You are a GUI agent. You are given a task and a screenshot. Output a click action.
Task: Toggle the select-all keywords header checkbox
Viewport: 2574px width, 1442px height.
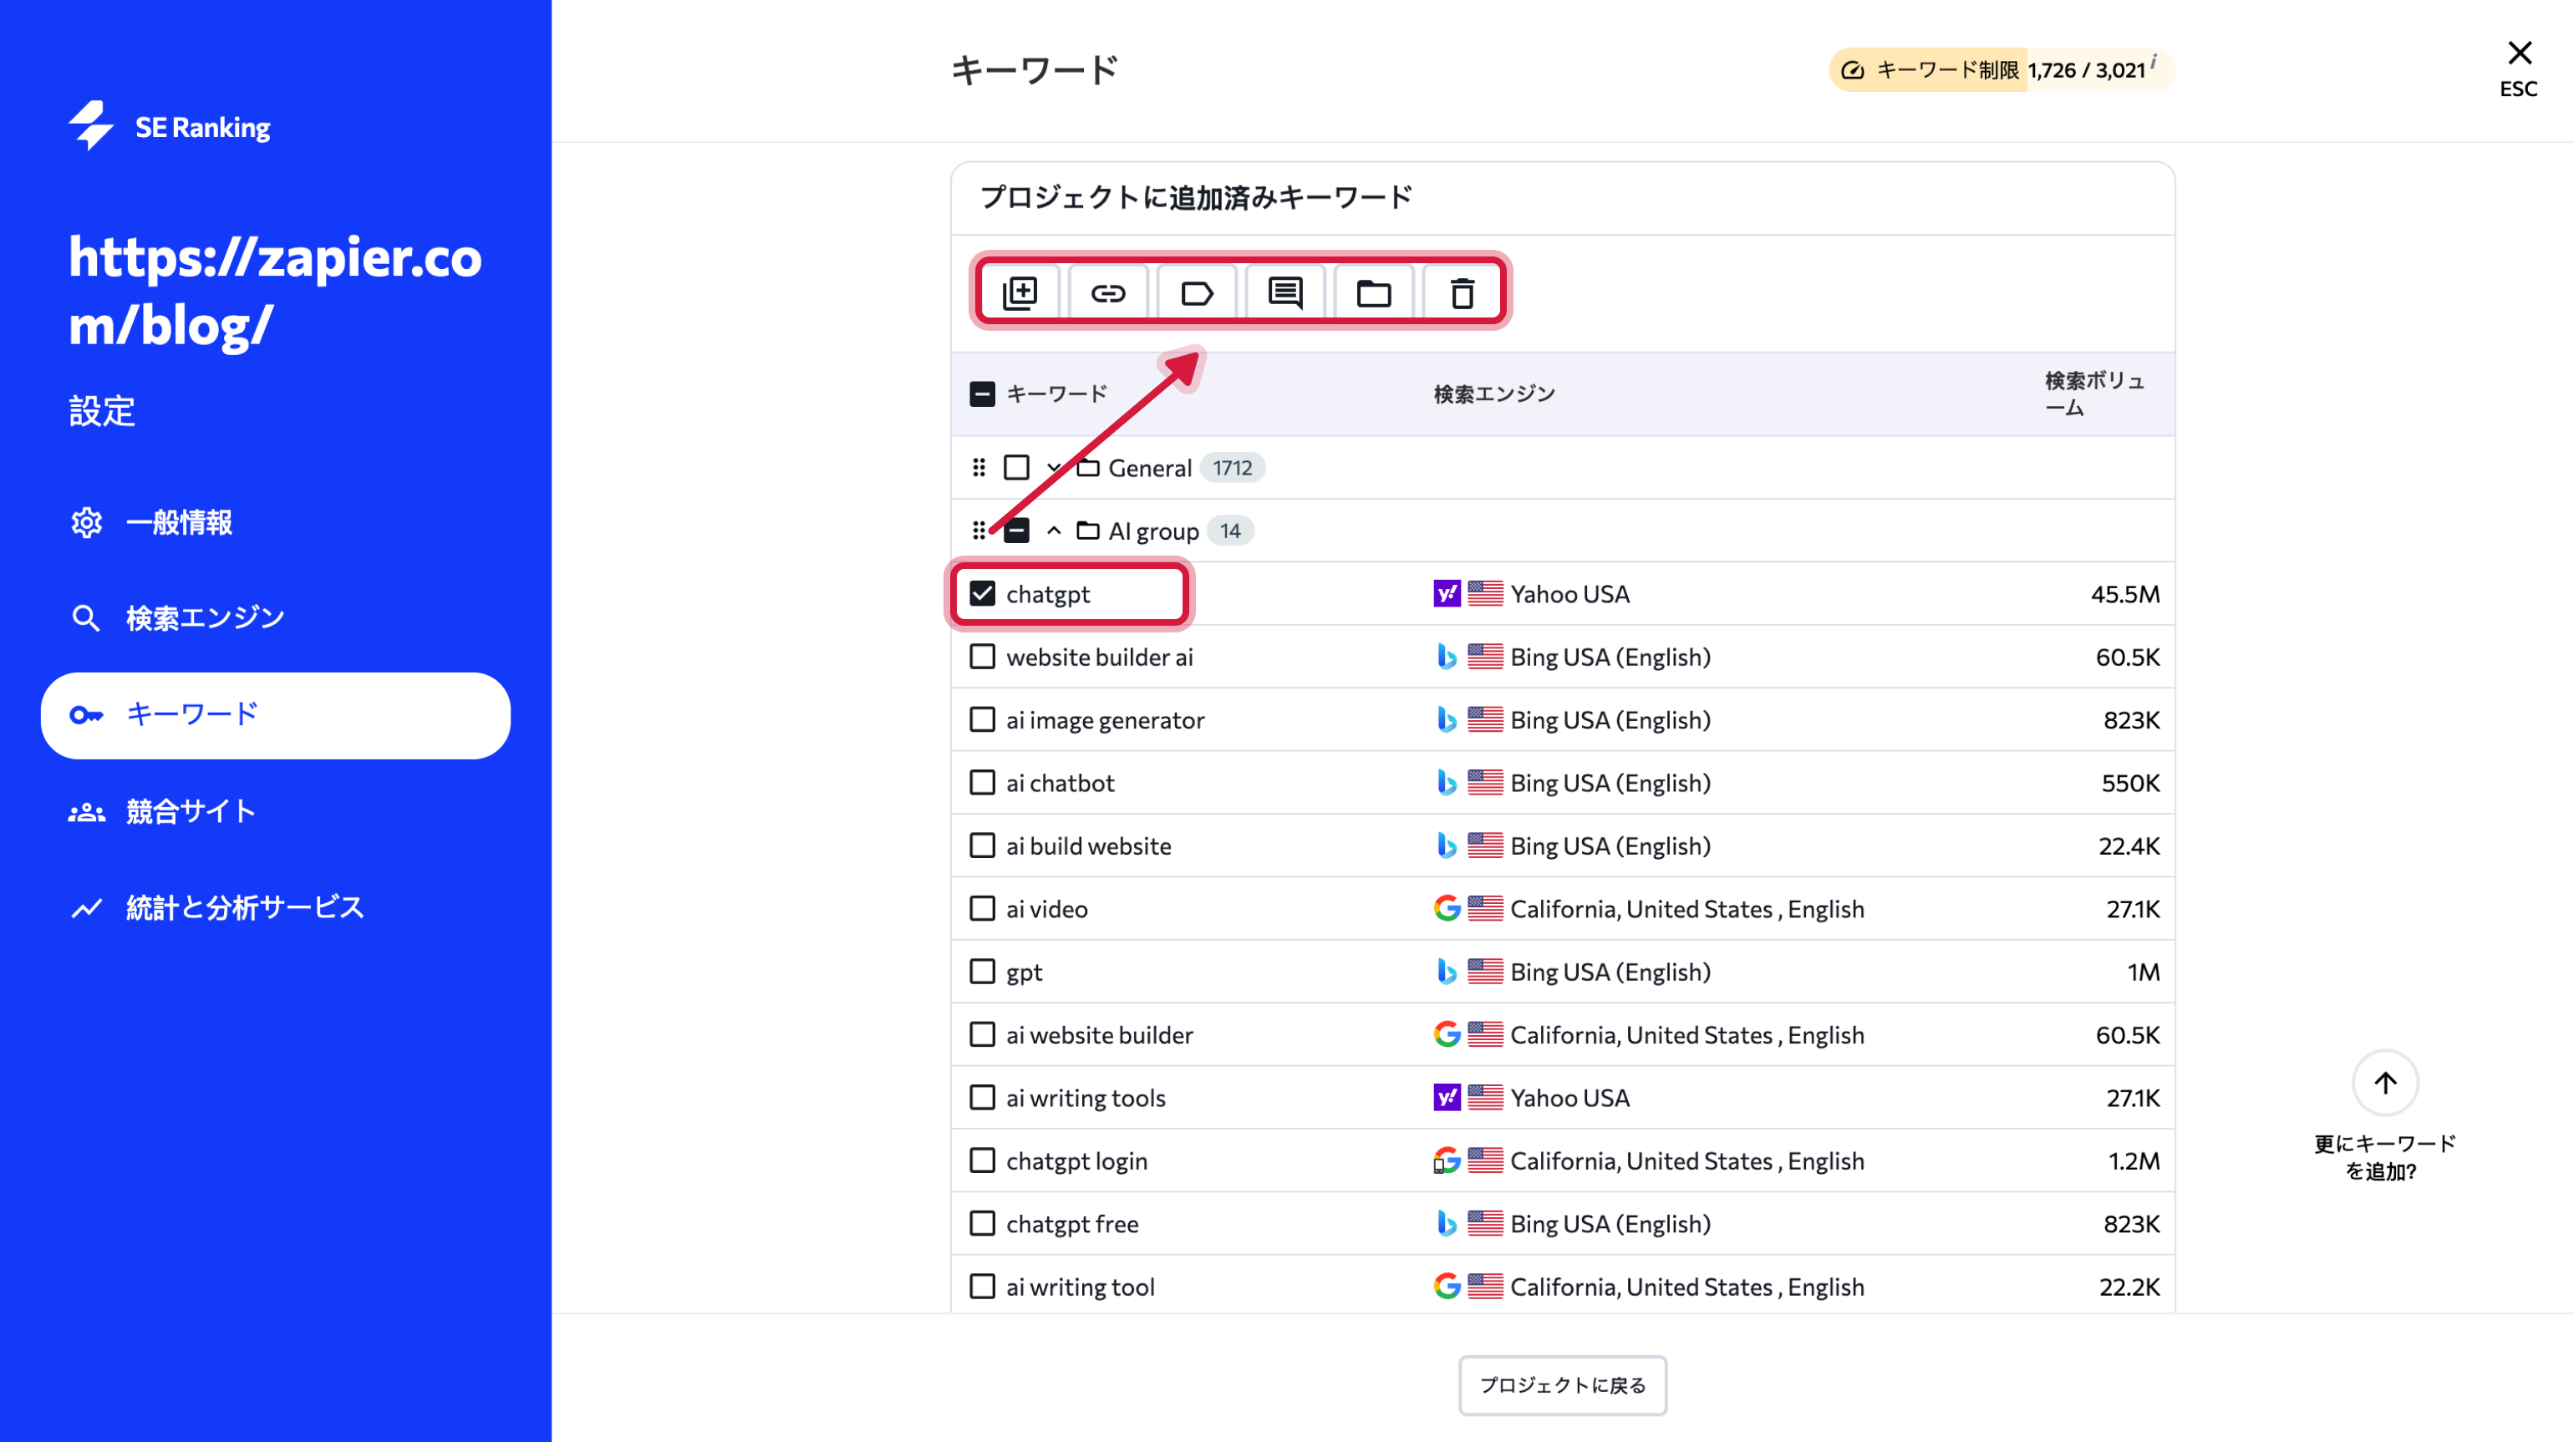pyautogui.click(x=982, y=394)
